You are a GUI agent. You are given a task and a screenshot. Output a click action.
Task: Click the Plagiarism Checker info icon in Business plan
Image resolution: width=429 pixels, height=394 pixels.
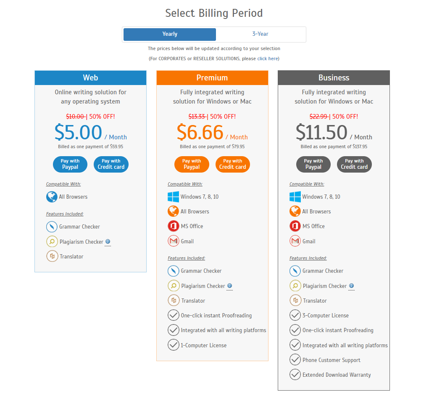coord(351,286)
